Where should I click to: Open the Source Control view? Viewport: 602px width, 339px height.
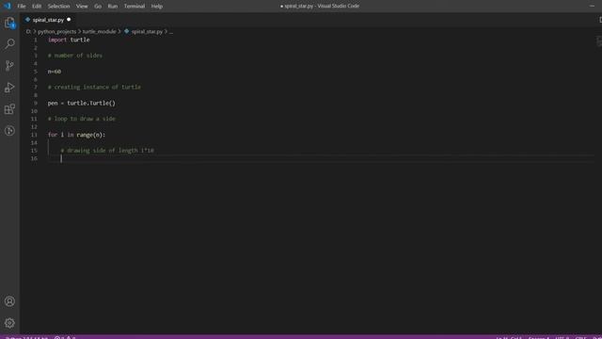coord(9,65)
